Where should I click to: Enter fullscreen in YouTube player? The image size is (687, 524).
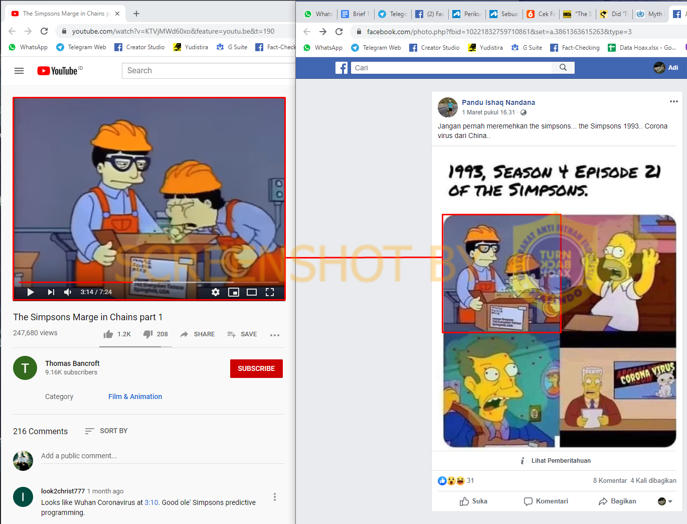coord(270,292)
